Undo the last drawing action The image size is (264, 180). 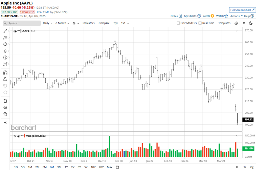click(x=5, y=86)
